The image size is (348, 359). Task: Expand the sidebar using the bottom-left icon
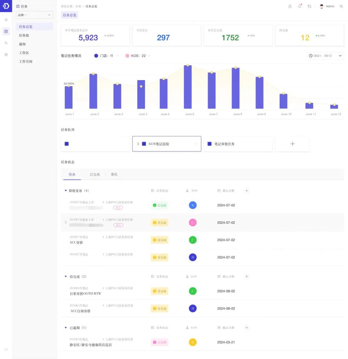(x=6, y=349)
